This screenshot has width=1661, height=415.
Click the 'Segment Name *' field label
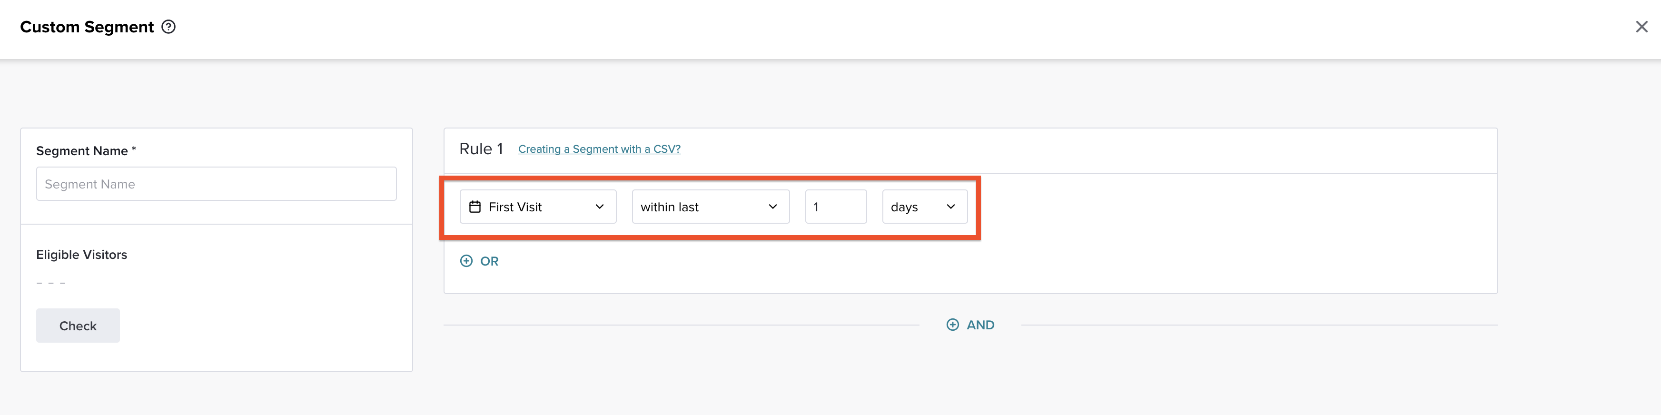86,151
